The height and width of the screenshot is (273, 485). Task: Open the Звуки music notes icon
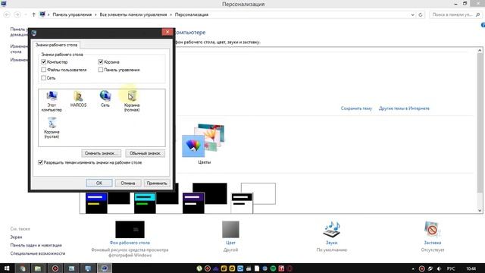pos(331,229)
